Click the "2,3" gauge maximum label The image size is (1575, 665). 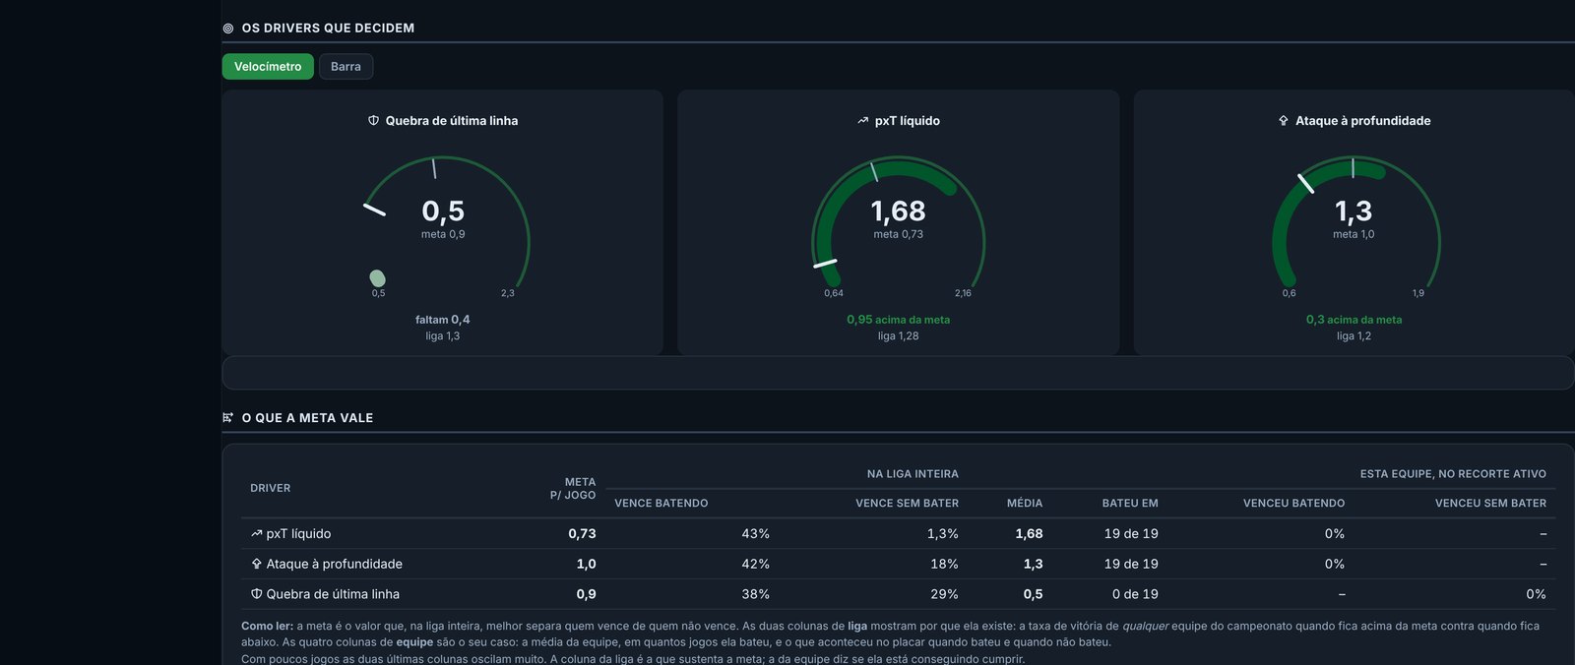pyautogui.click(x=508, y=293)
